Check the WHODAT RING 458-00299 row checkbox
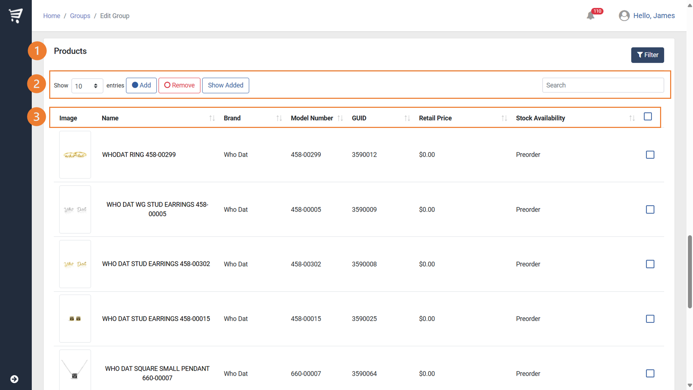 [650, 155]
